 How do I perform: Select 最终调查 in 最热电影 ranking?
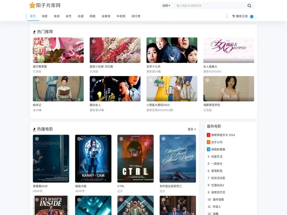pyautogui.click(x=218, y=199)
